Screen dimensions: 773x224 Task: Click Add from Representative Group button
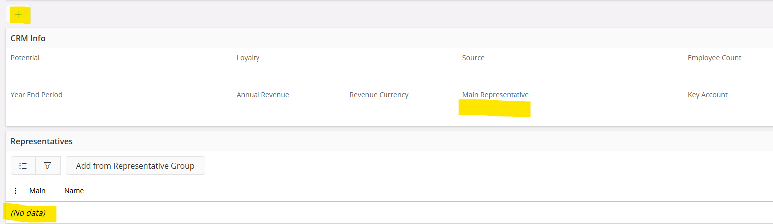(x=135, y=166)
